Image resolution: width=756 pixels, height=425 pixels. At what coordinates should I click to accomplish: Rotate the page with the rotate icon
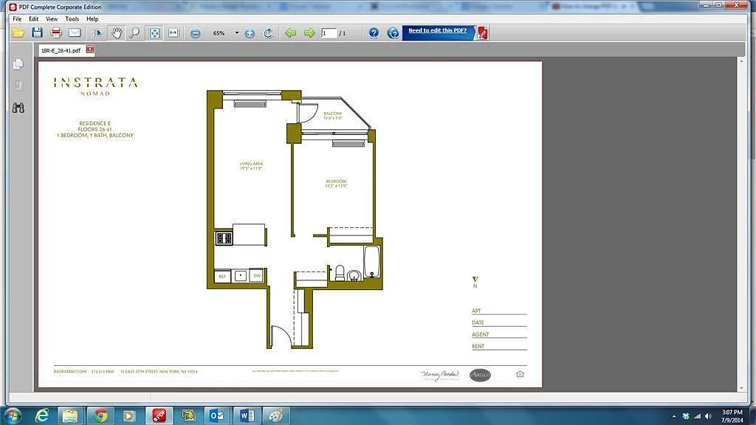pos(268,33)
